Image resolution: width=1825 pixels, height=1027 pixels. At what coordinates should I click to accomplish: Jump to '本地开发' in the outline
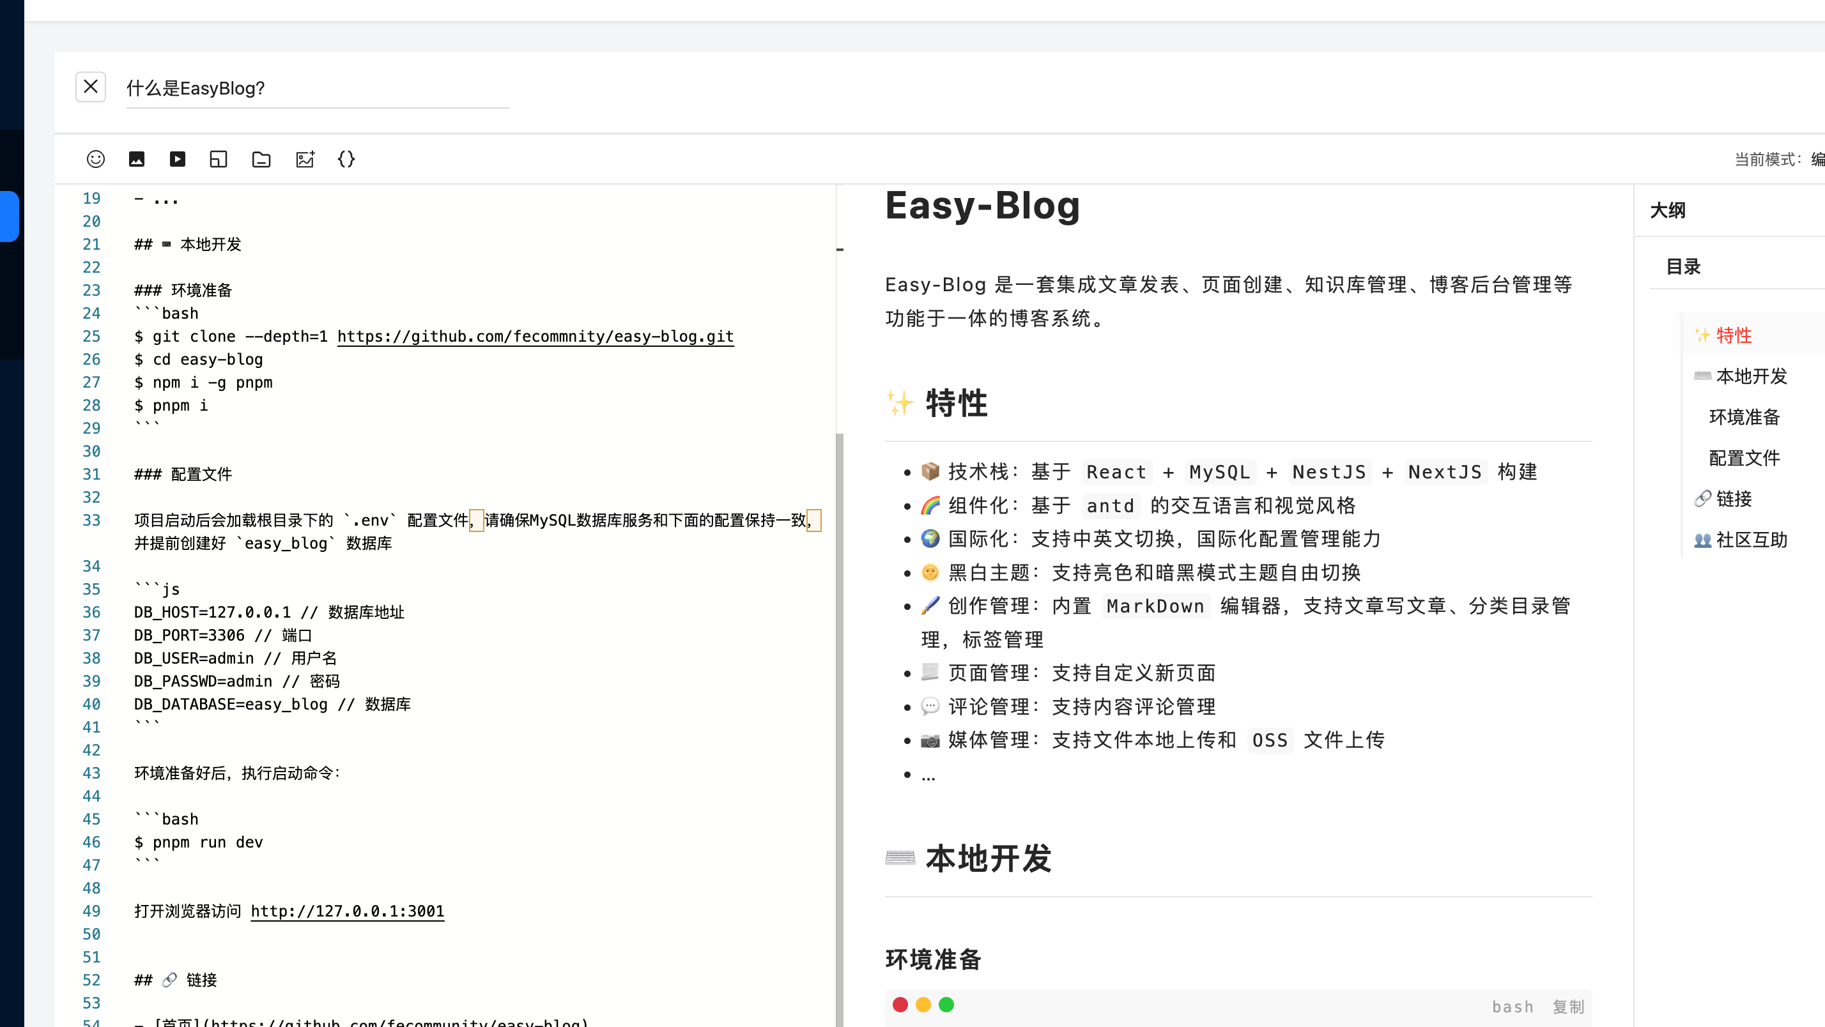point(1752,376)
